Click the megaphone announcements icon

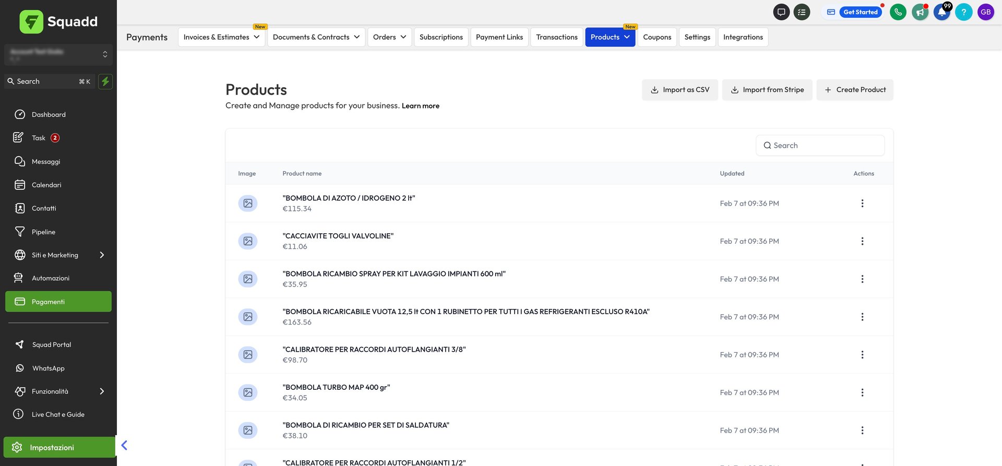point(920,12)
